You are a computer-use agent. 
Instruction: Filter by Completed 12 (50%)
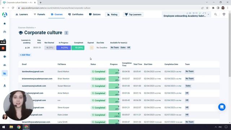coord(78,48)
